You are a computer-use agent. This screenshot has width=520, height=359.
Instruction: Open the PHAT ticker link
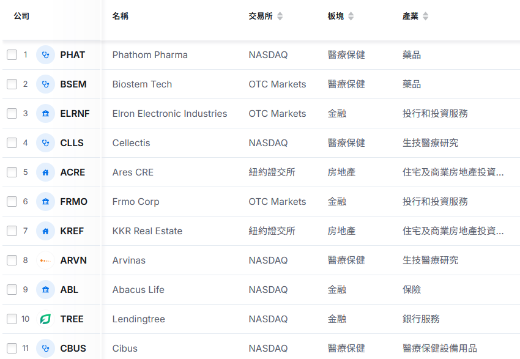(x=73, y=55)
